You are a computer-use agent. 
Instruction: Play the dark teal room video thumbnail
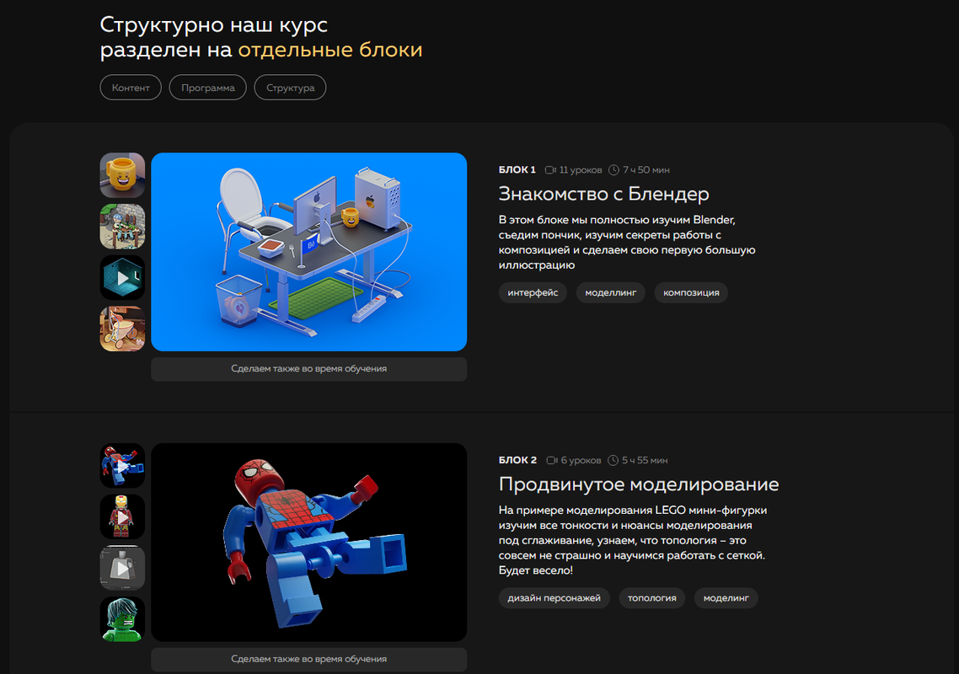(122, 278)
